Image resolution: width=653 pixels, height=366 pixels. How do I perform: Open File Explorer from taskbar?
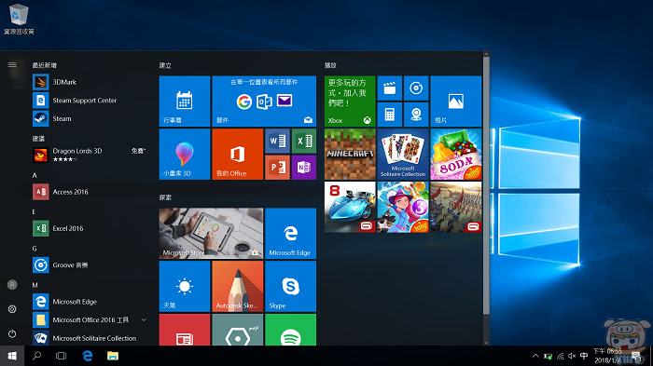[113, 356]
